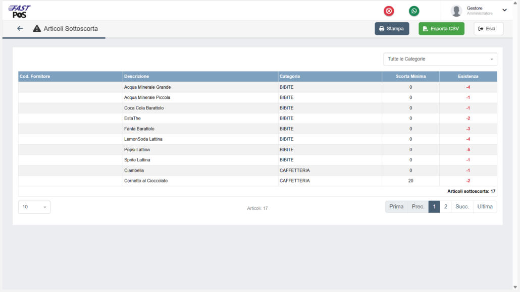Select the Acqua Minerale Grande row
Image resolution: width=520 pixels, height=292 pixels.
(x=257, y=87)
